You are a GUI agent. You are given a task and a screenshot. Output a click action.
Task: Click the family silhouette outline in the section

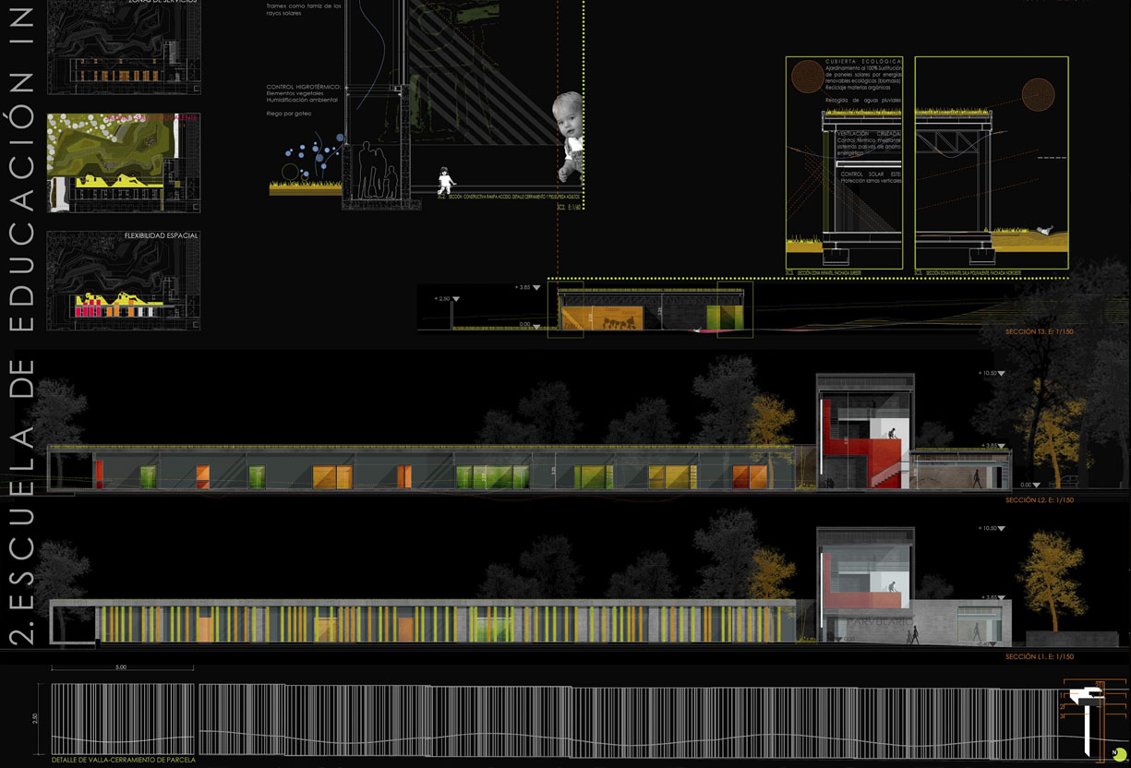pyautogui.click(x=378, y=170)
